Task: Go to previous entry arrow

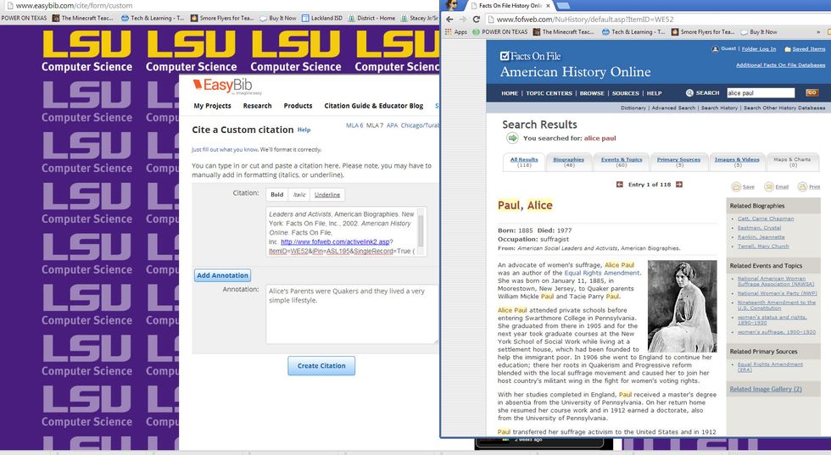Action: coord(619,185)
